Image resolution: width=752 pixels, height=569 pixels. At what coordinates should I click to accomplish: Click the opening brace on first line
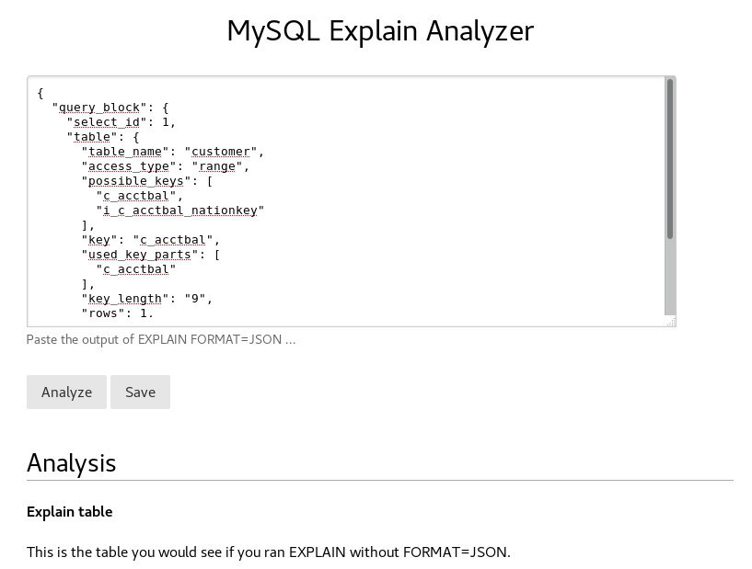[x=40, y=93]
